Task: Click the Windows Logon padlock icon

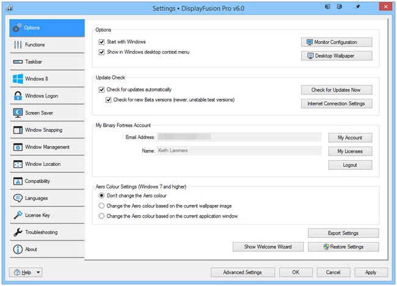Action: coord(18,96)
